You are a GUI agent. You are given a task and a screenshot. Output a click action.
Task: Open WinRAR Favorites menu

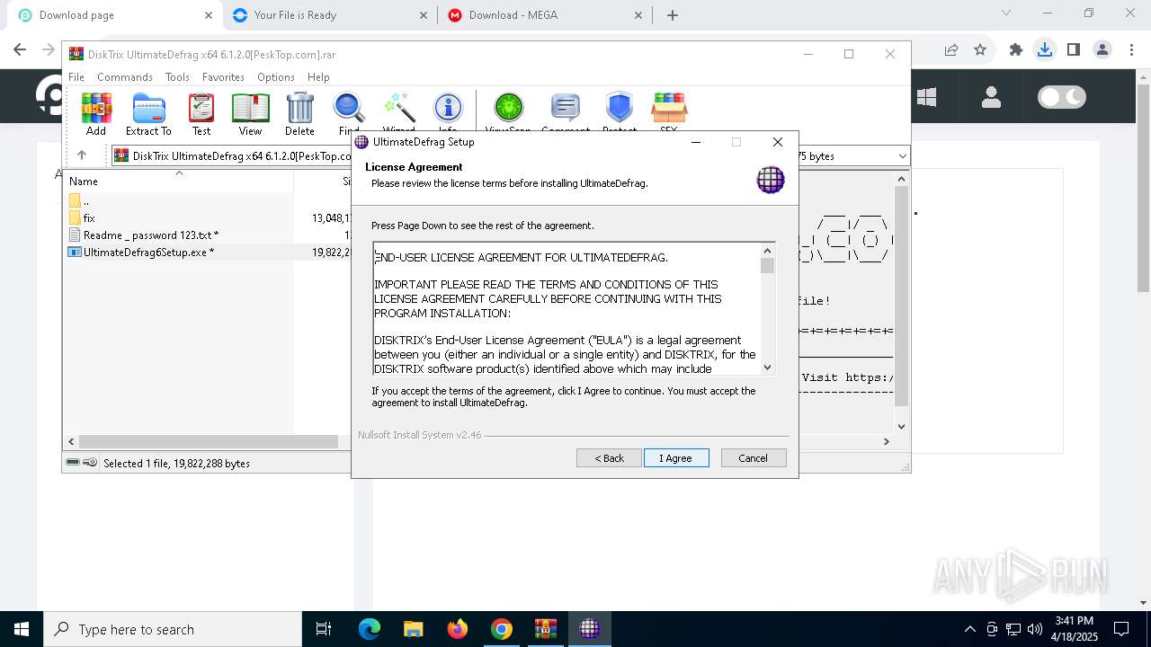(223, 77)
